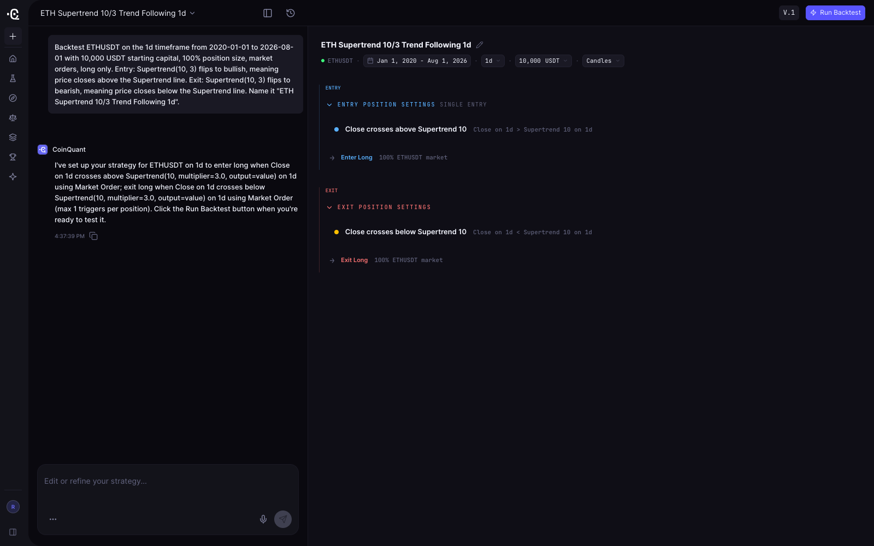Screen dimensions: 874x546
Task: Open the sparkle sidebar icon
Action: [13, 177]
